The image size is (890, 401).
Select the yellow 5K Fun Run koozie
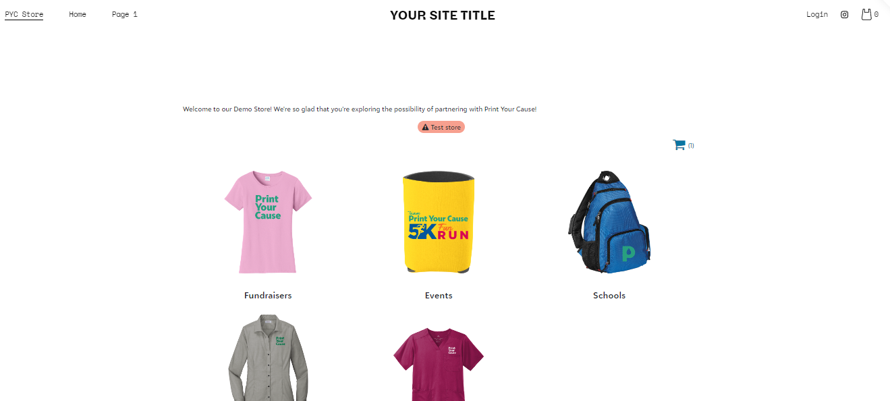point(438,222)
